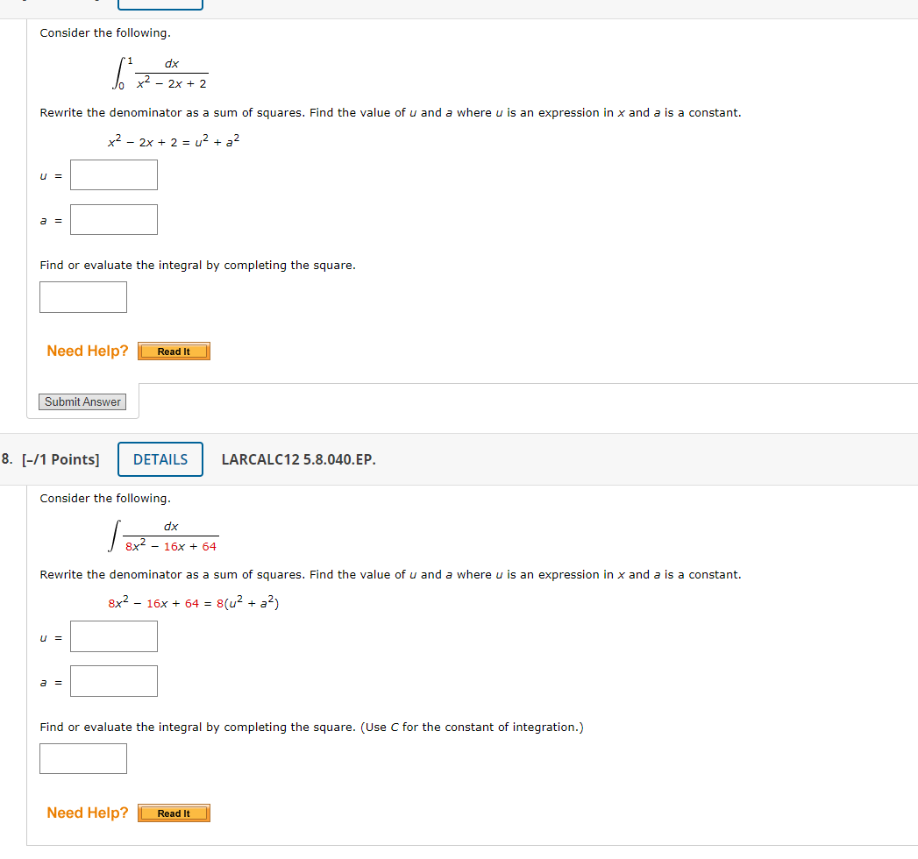
Task: Click the Need Help? label in problem 8
Action: pyautogui.click(x=87, y=813)
